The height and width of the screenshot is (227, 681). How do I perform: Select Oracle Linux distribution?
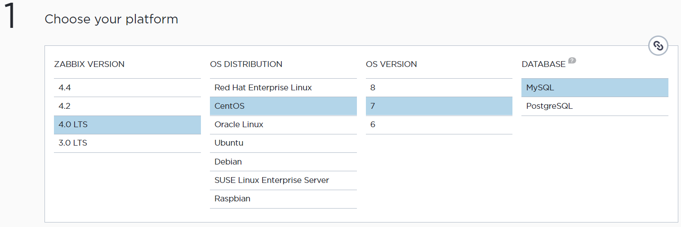pyautogui.click(x=283, y=125)
